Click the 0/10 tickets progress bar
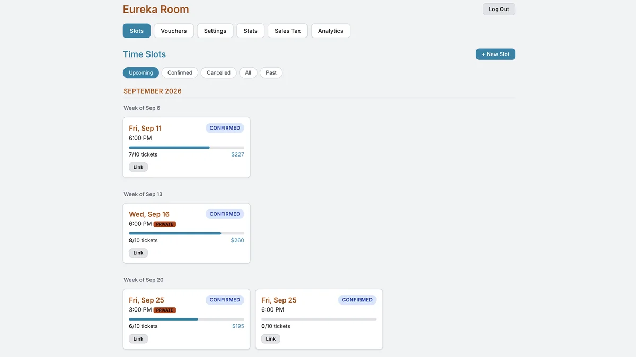The width and height of the screenshot is (636, 357). click(x=319, y=319)
